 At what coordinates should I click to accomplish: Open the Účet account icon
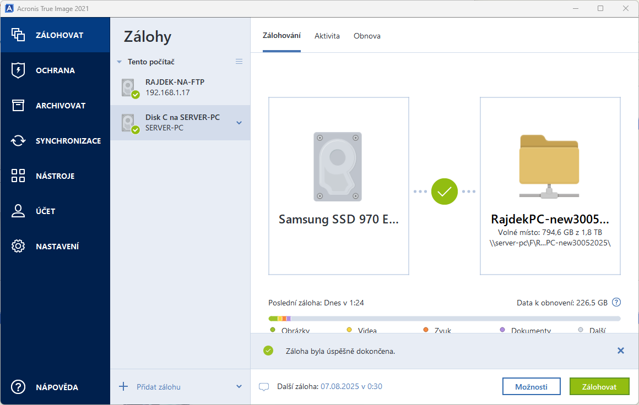pyautogui.click(x=18, y=211)
